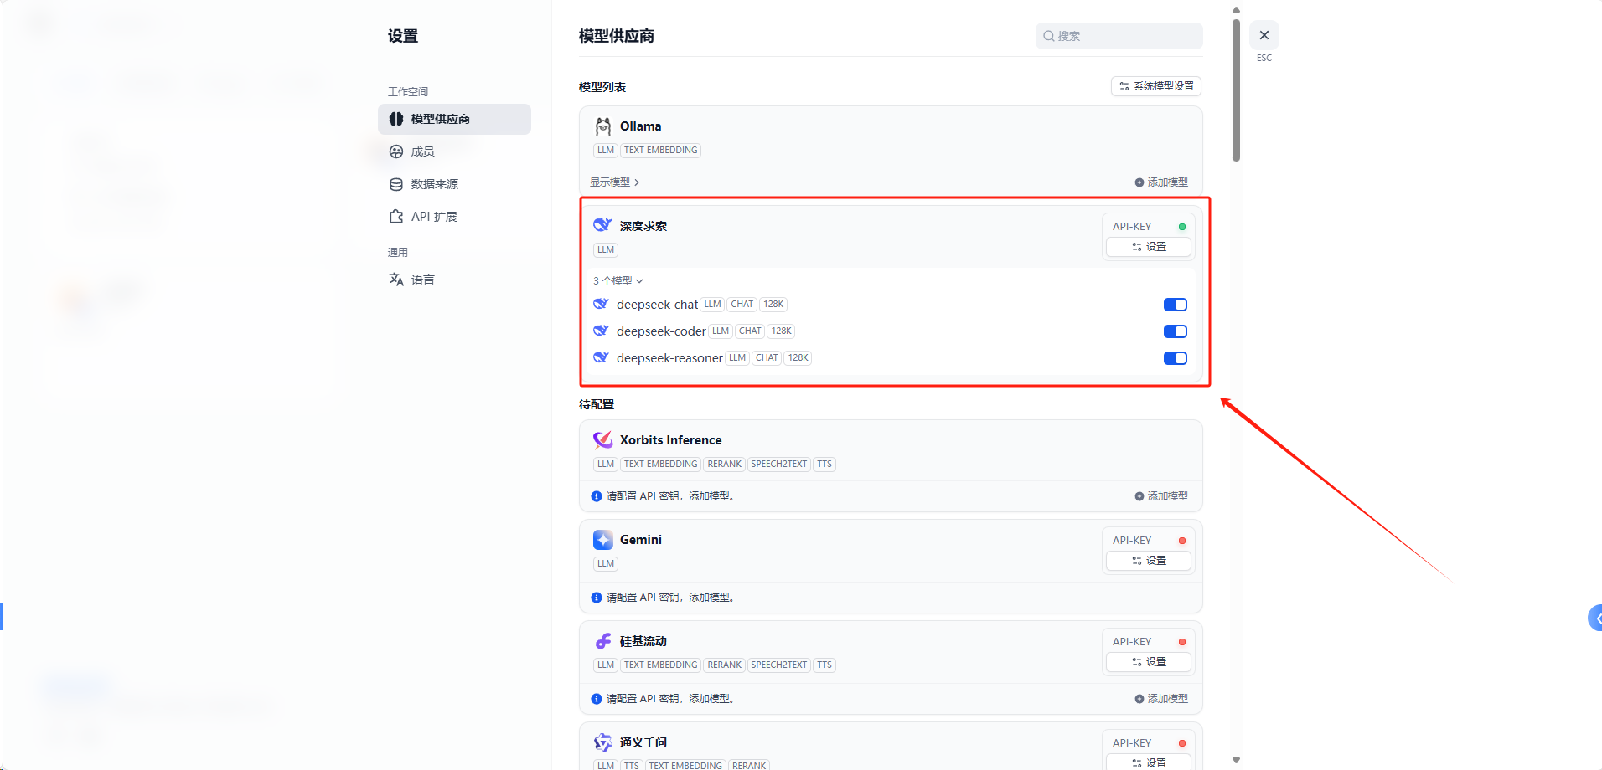Click the 语言 translate icon

click(396, 280)
